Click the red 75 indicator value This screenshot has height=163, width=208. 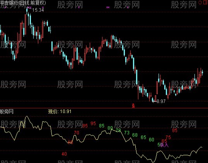coord(168,137)
